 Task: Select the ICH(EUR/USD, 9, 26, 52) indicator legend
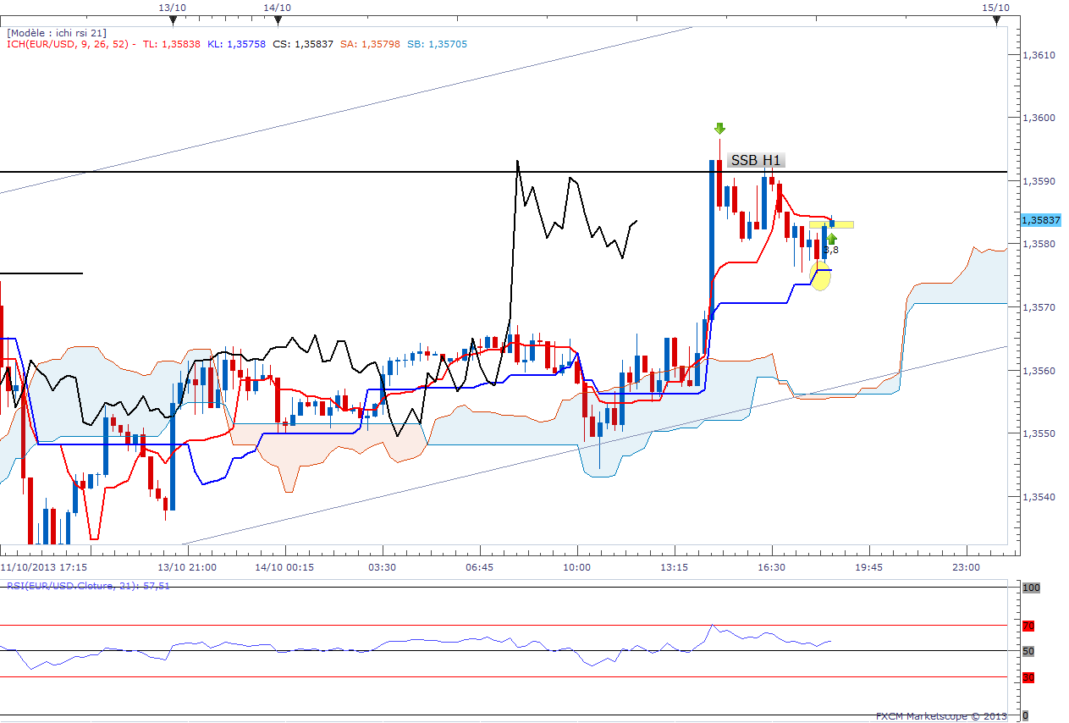click(x=69, y=44)
